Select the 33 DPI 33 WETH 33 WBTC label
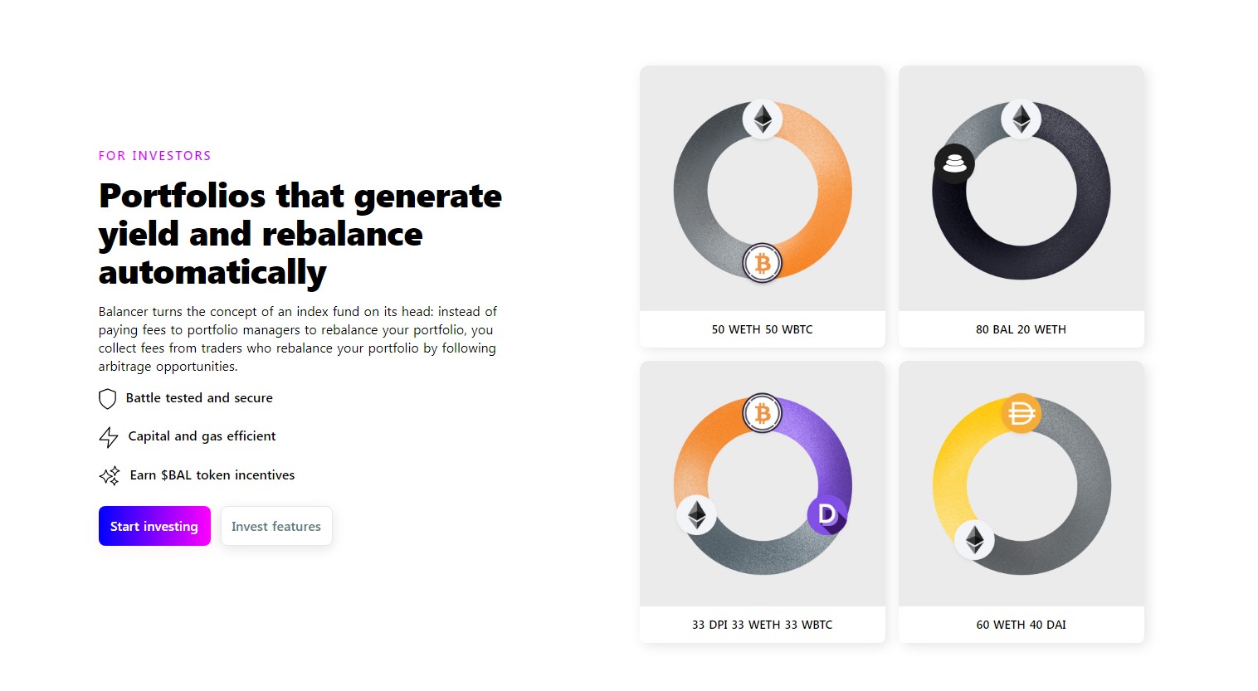The height and width of the screenshot is (691, 1258). [x=763, y=625]
